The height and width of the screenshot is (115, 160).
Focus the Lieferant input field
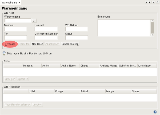[x=46, y=29]
